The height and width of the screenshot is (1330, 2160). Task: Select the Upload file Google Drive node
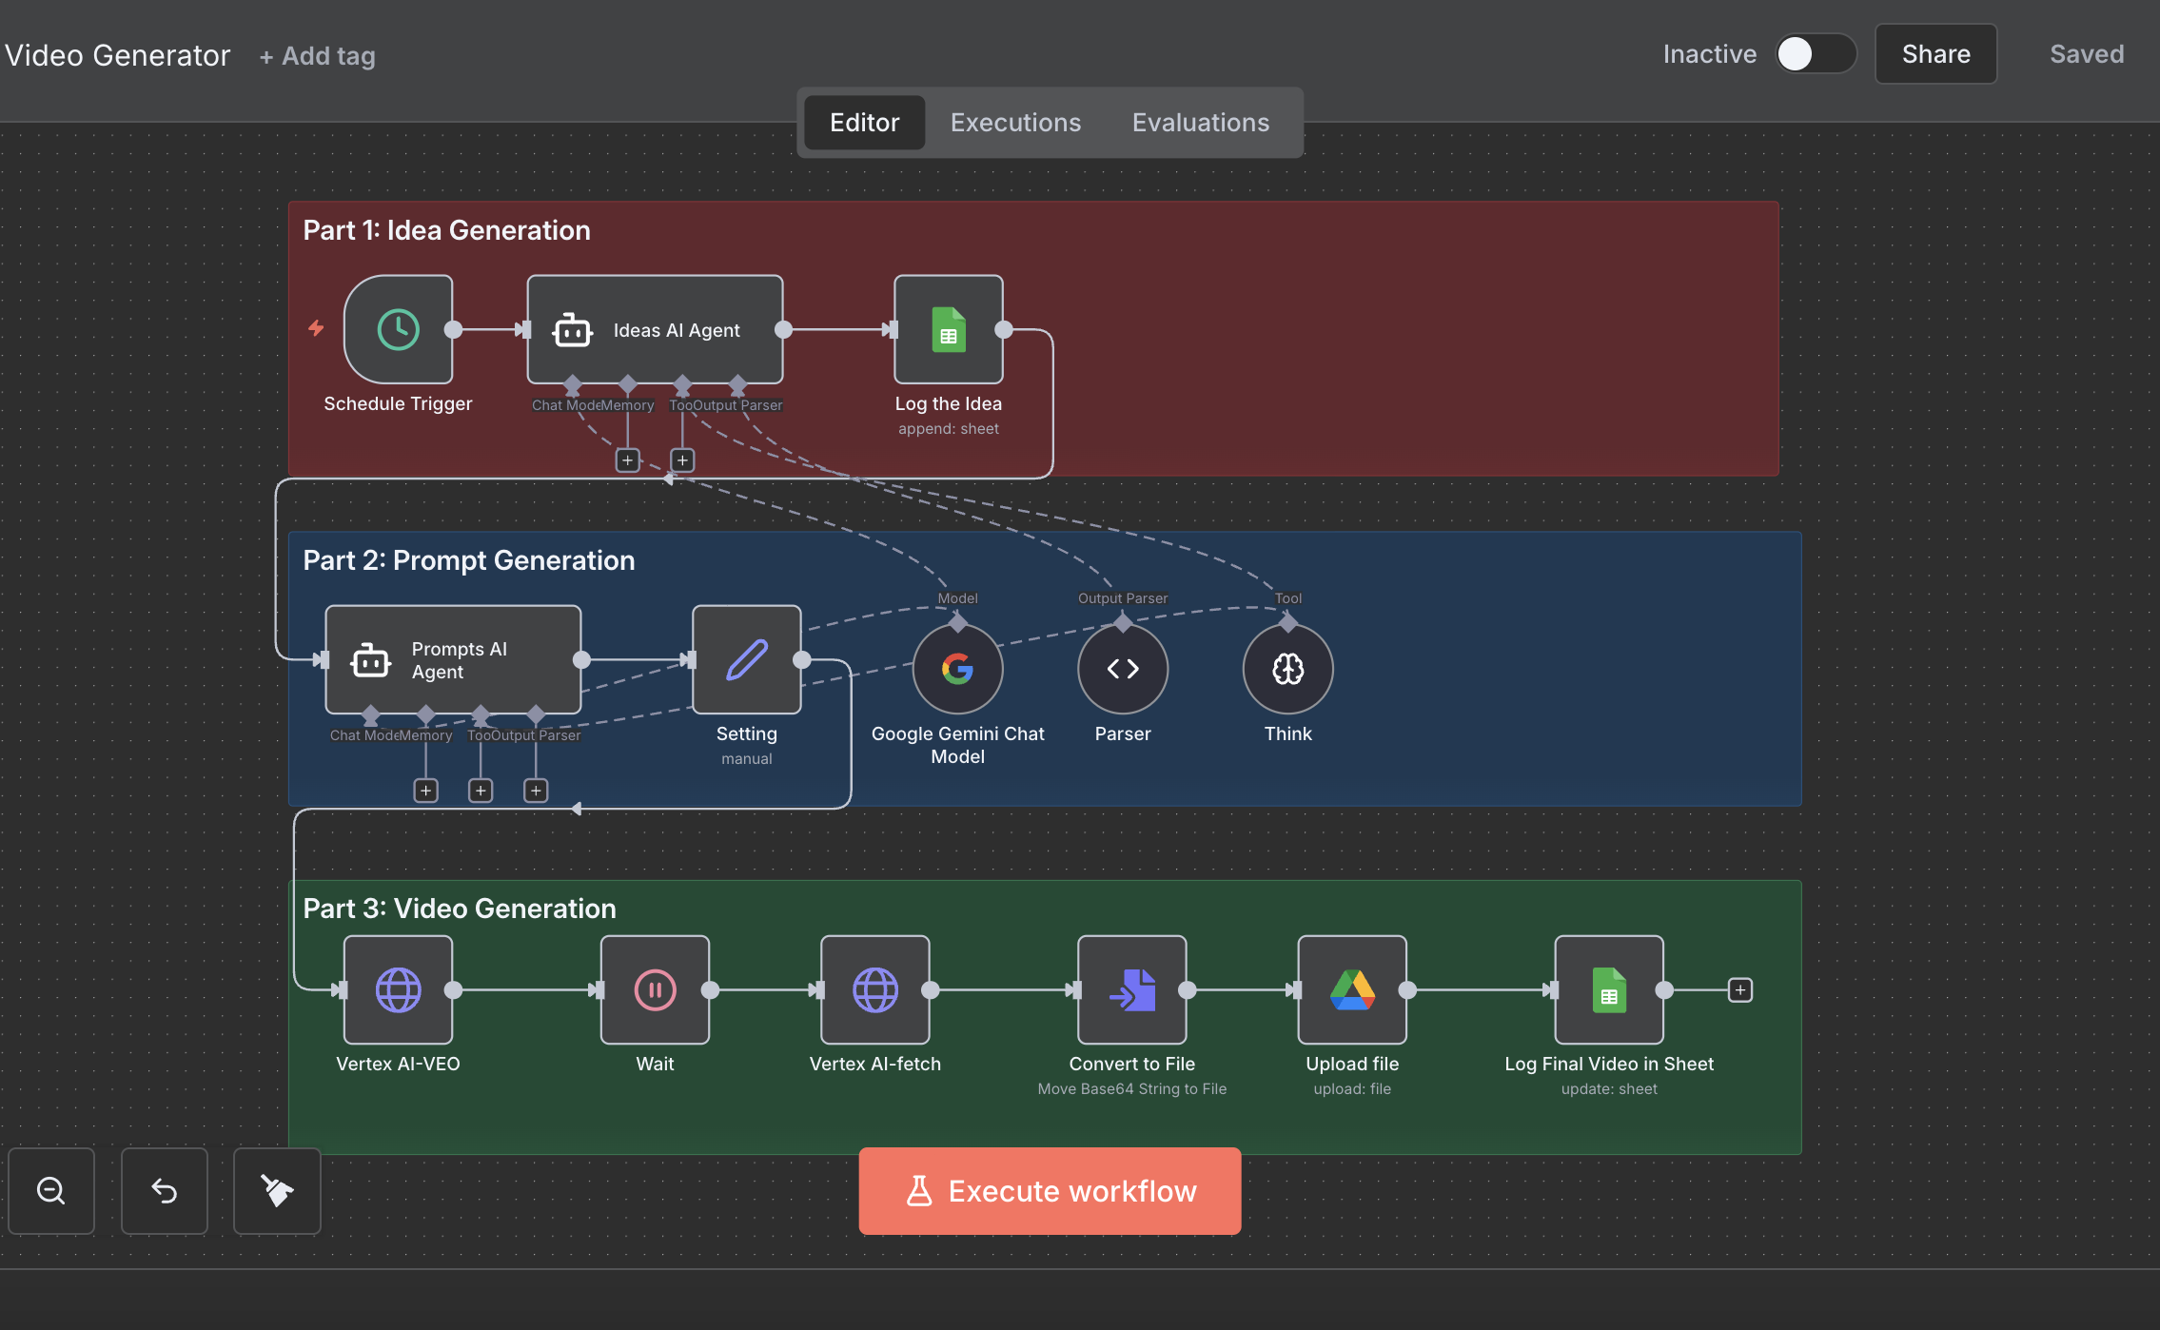click(1352, 989)
